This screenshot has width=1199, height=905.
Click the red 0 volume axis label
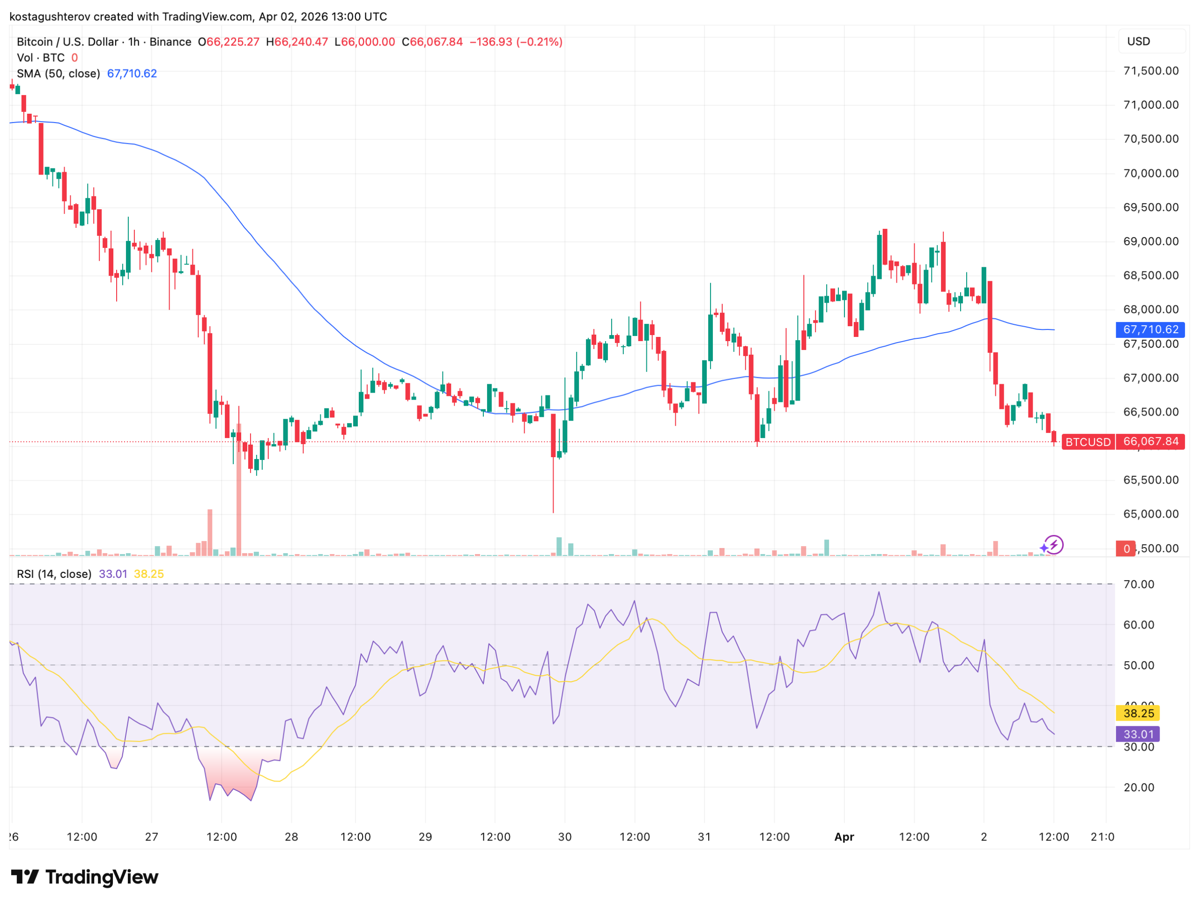tap(1126, 548)
